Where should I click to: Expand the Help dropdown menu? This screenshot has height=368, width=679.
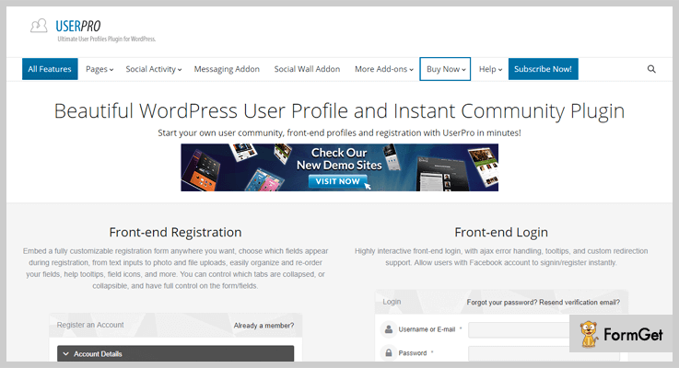click(490, 69)
